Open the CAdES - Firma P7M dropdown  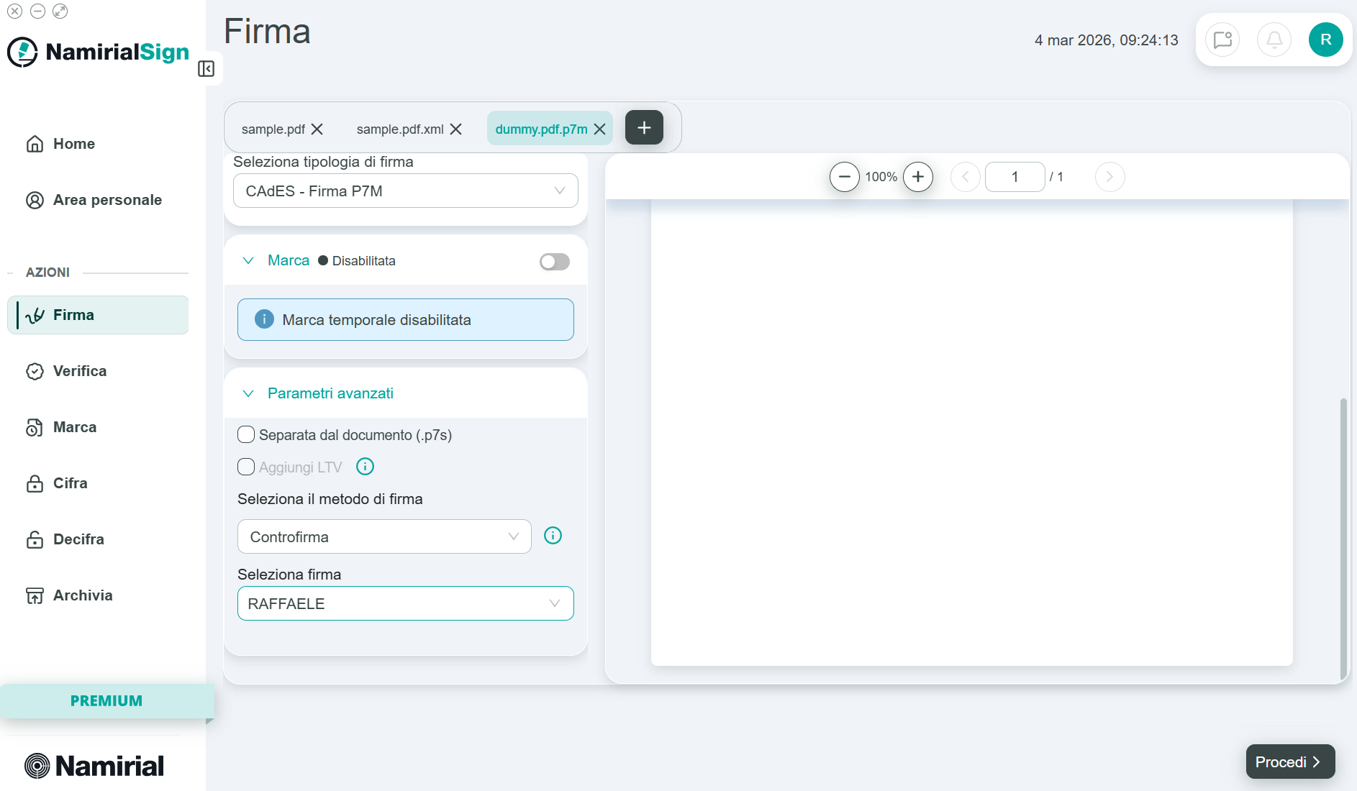[x=406, y=191]
